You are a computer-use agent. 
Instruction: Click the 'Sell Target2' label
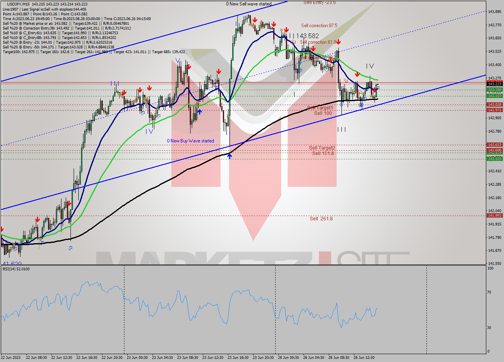322,148
